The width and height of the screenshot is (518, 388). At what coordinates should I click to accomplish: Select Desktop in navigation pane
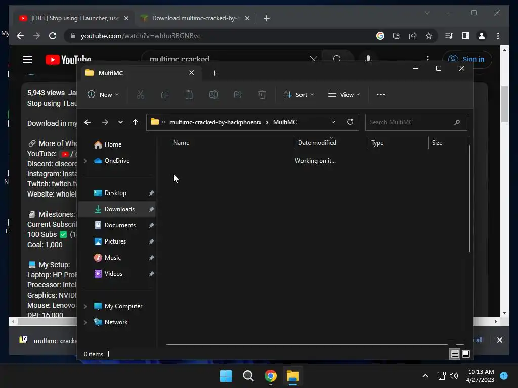117,193
